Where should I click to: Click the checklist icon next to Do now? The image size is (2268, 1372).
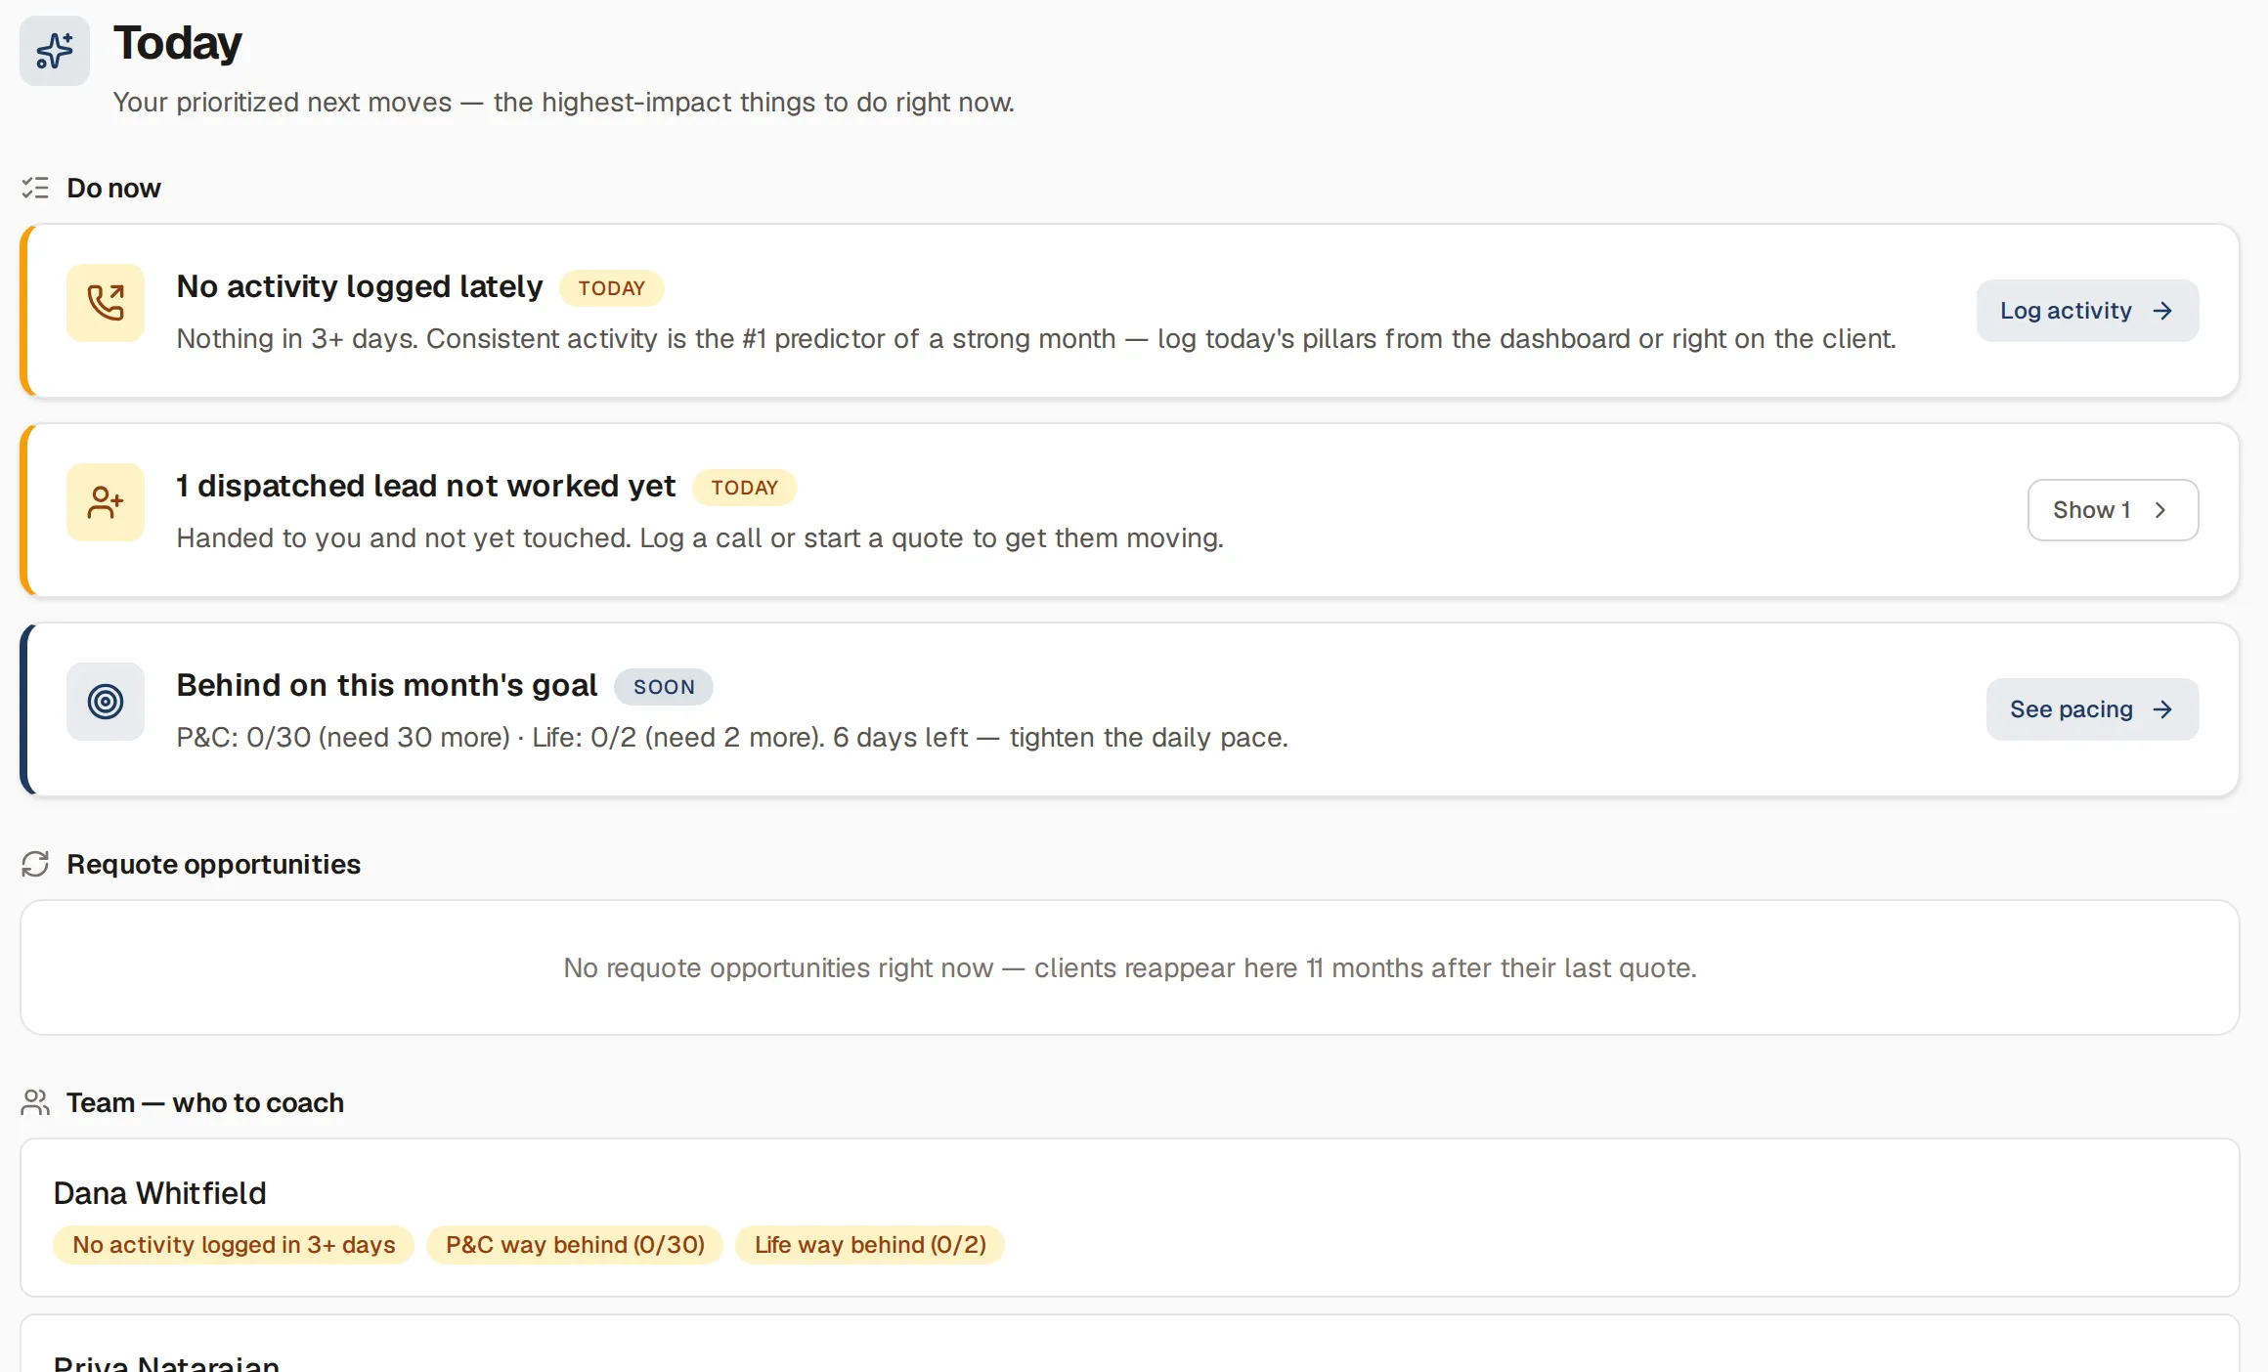(x=35, y=188)
